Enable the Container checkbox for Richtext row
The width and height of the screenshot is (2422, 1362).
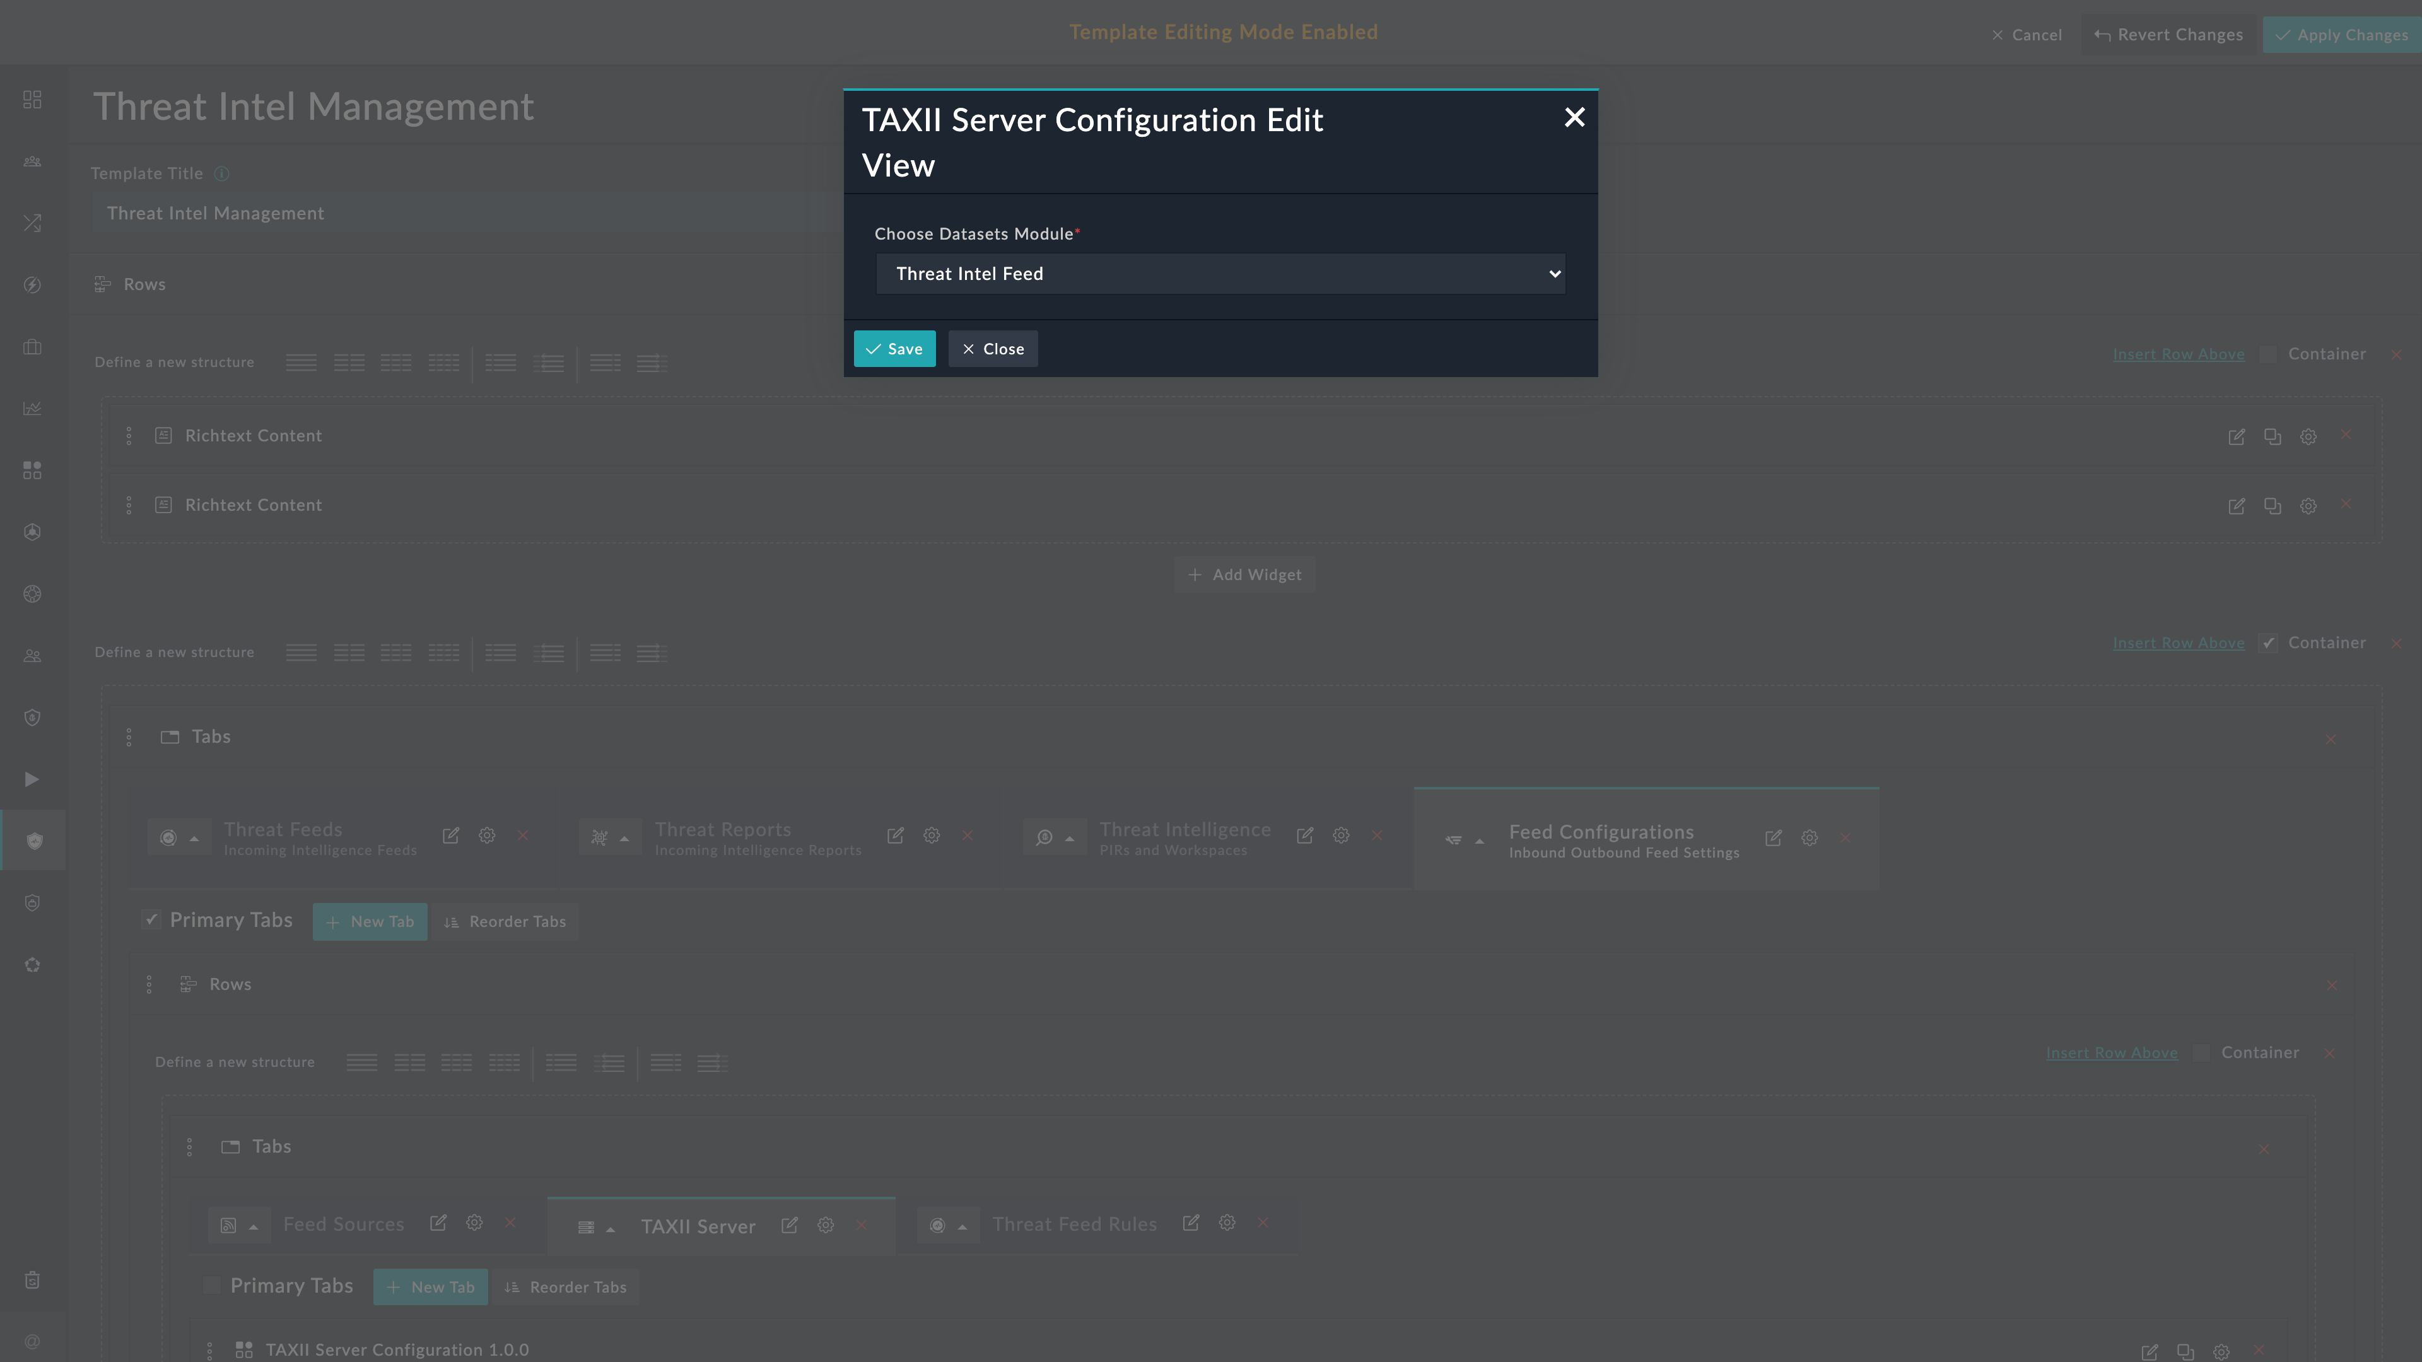pos(2268,354)
